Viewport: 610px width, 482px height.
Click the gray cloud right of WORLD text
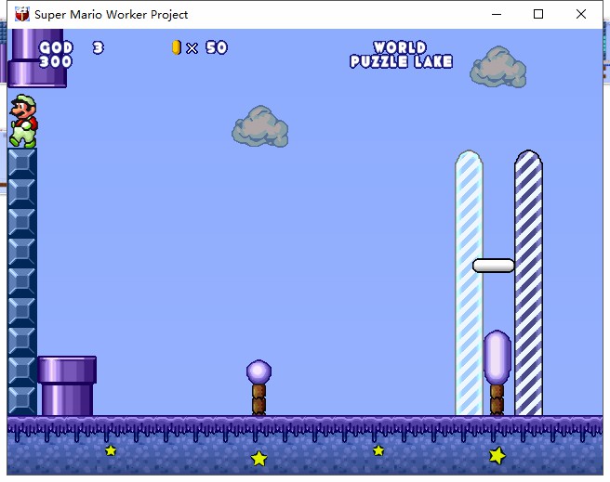[x=498, y=67]
